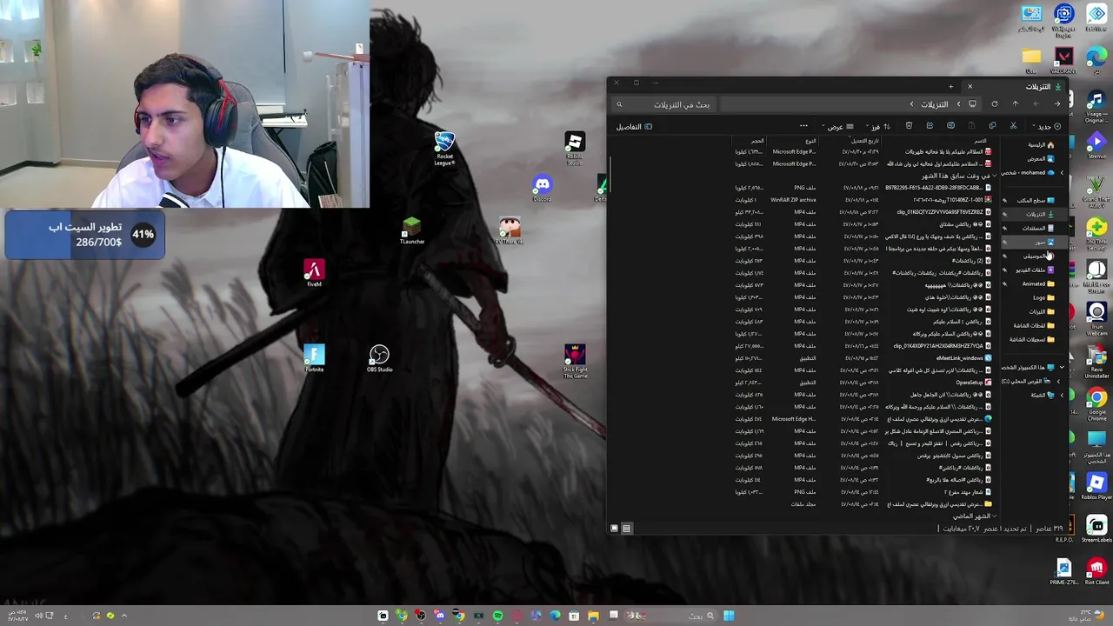This screenshot has height=626, width=1113.
Task: Select the WinRAR ZIP archive file row
Action: [863, 200]
